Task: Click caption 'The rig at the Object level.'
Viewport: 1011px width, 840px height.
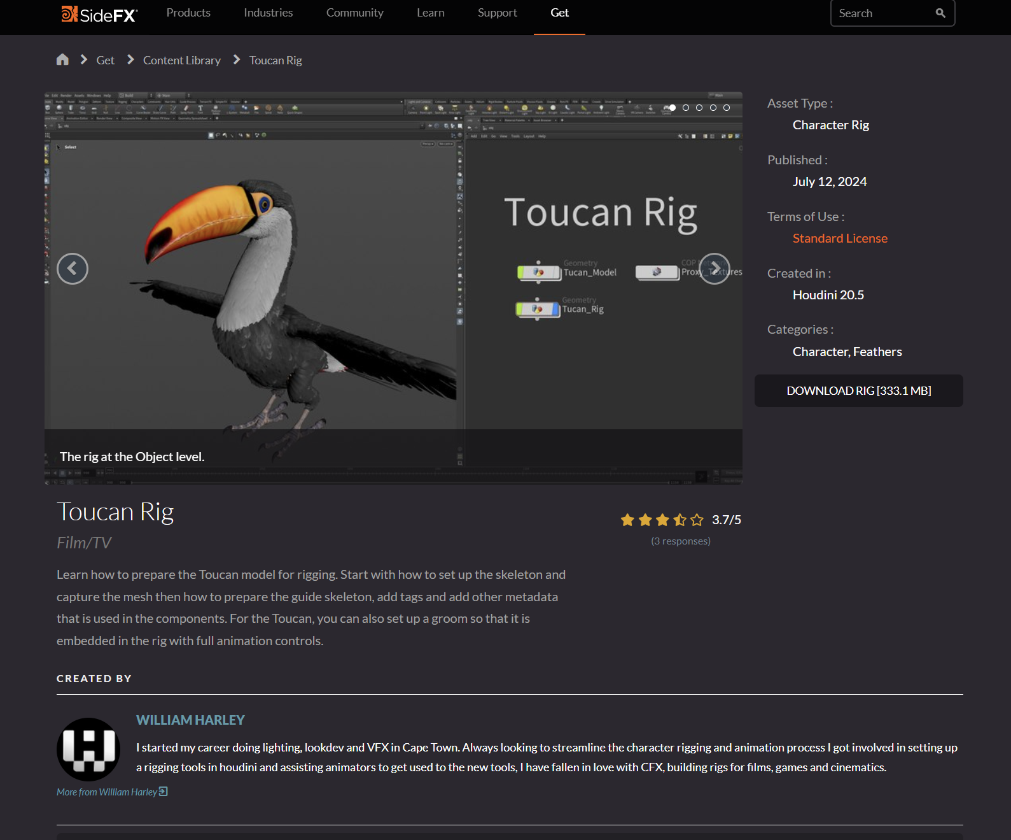Action: [132, 457]
